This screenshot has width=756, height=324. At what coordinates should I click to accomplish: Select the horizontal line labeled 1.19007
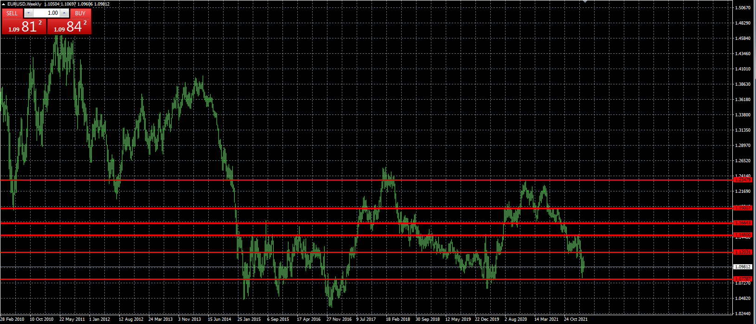[366, 208]
